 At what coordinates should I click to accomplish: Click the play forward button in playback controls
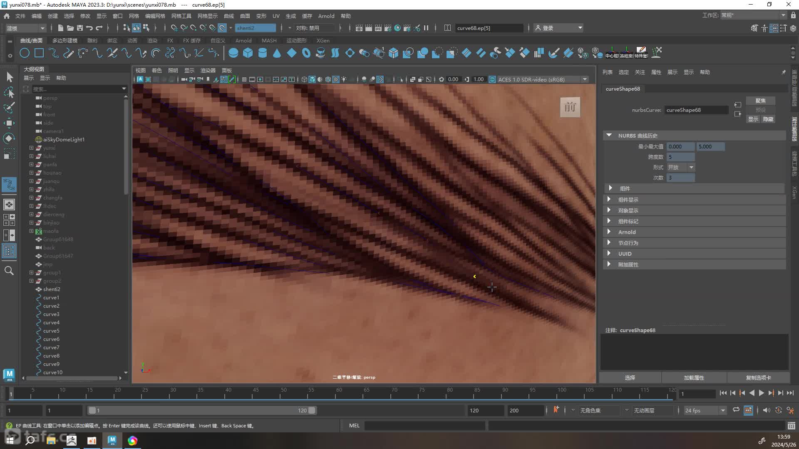[x=761, y=393]
